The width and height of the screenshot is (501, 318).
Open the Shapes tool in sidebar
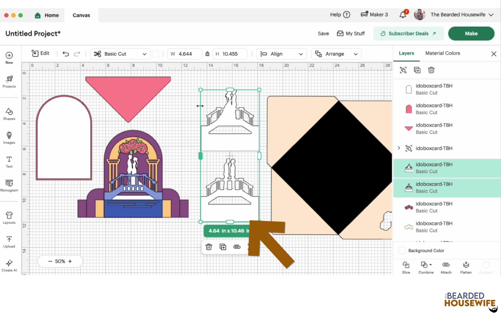click(x=9, y=114)
